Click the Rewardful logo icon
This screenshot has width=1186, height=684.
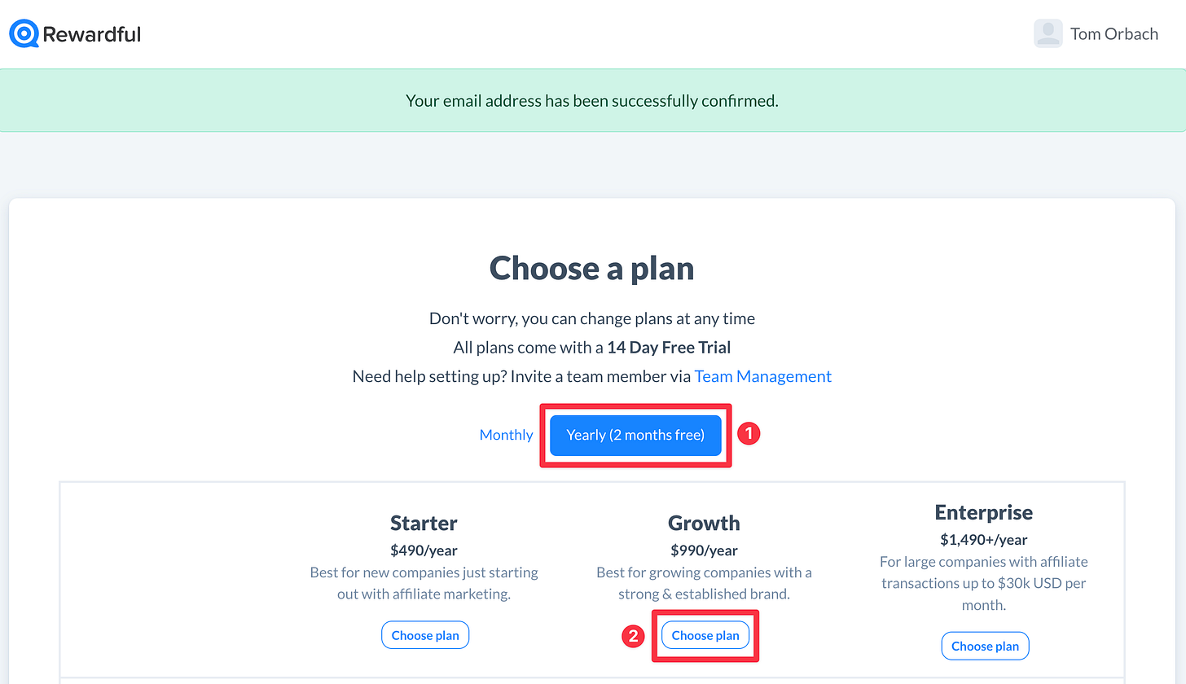click(24, 34)
